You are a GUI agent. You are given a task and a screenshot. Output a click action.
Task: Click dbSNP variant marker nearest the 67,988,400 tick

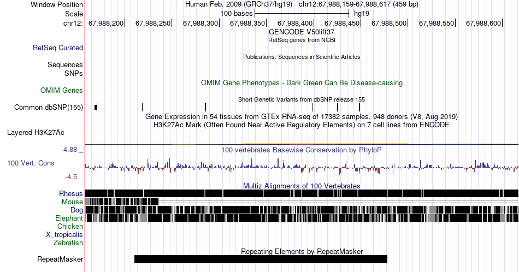click(x=312, y=107)
